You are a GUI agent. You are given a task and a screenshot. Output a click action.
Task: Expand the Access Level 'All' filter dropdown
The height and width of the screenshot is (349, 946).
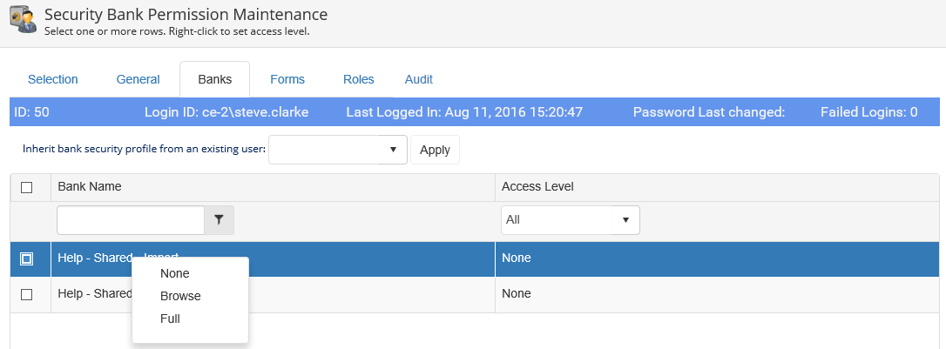pyautogui.click(x=570, y=220)
